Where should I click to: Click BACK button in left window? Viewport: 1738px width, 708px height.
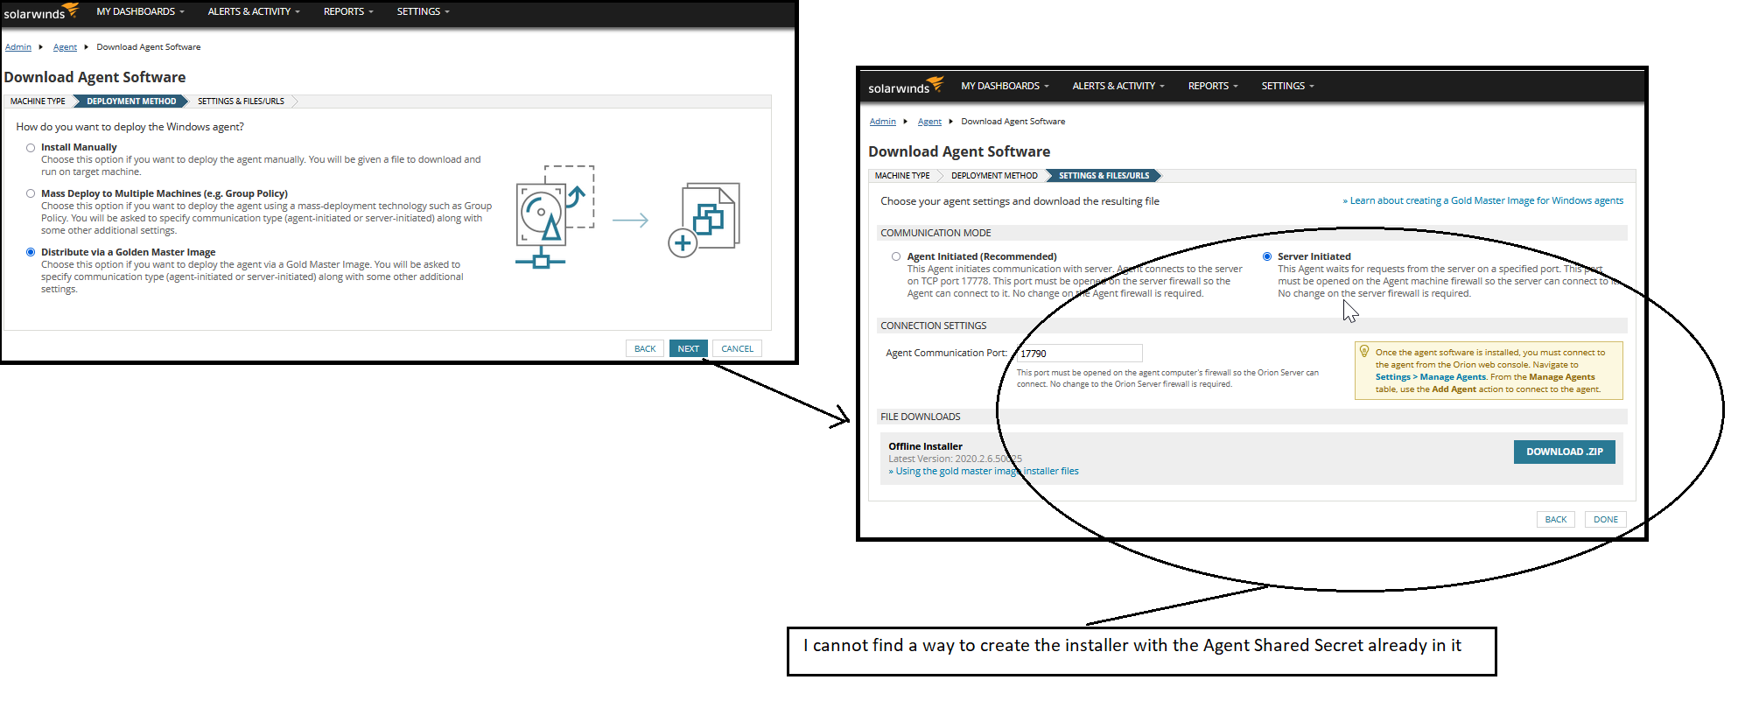pos(645,348)
